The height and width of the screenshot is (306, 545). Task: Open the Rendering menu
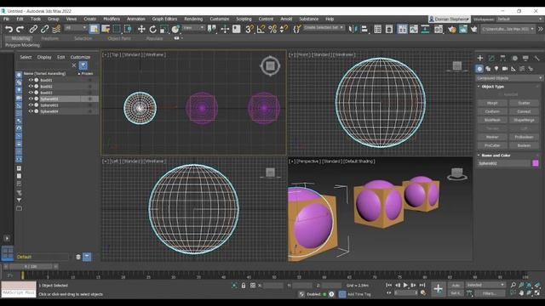pos(193,19)
